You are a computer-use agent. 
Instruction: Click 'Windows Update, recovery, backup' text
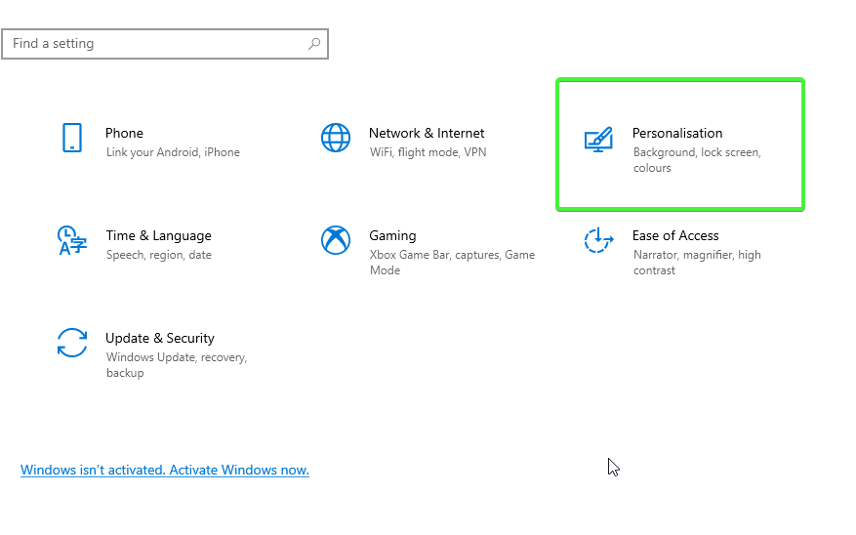(177, 365)
